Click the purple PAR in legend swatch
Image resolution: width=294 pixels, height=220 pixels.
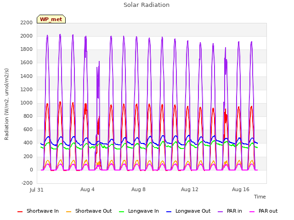click(220, 212)
